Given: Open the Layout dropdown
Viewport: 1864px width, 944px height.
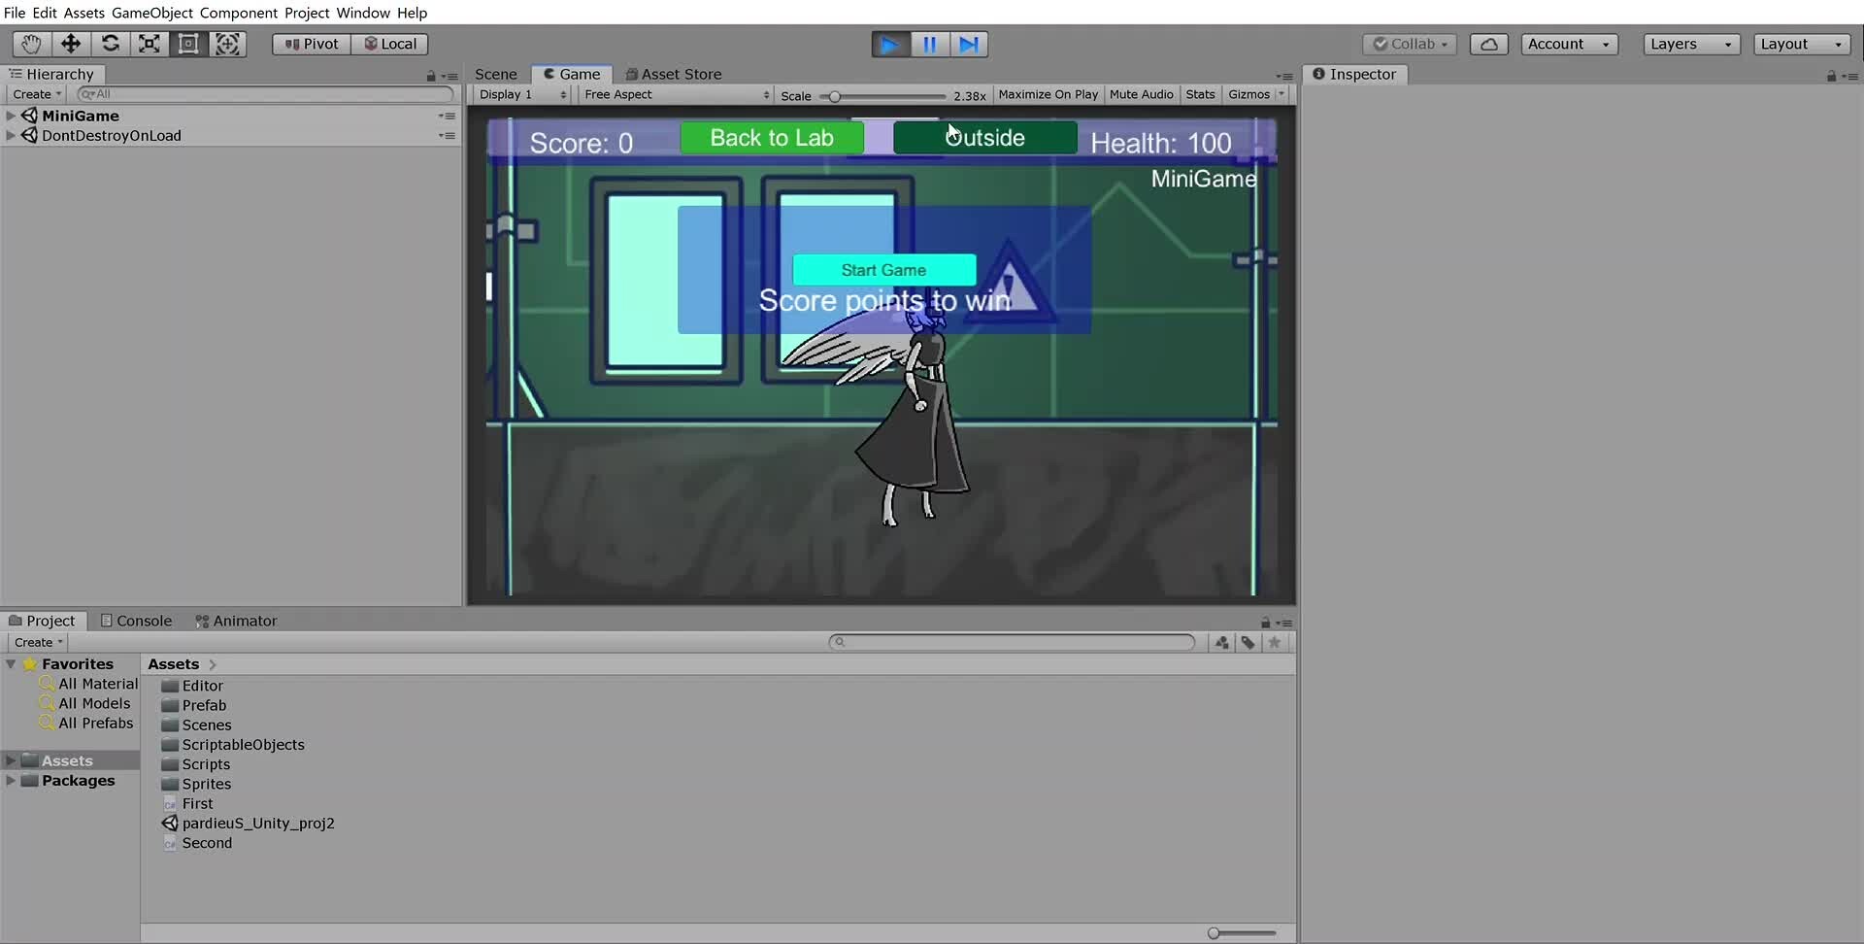Looking at the screenshot, I should 1800,44.
